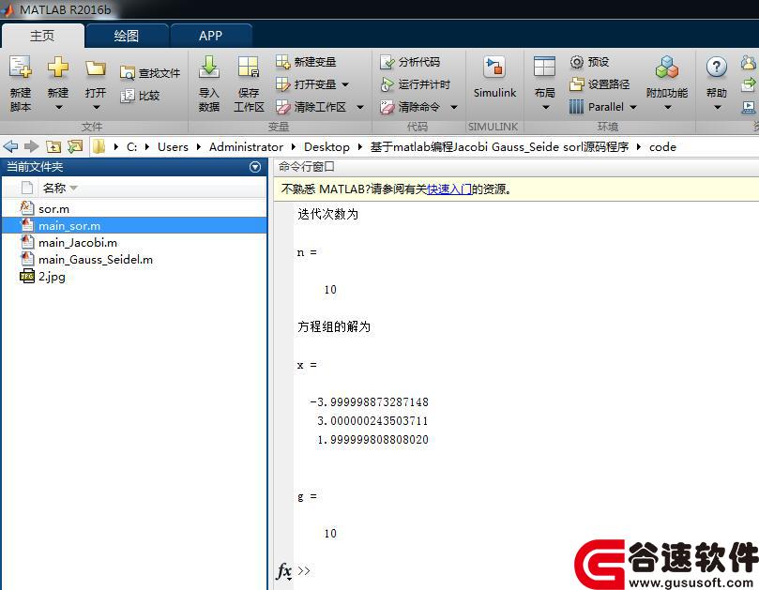Switch to the APP tab
759x590 pixels.
pyautogui.click(x=210, y=36)
